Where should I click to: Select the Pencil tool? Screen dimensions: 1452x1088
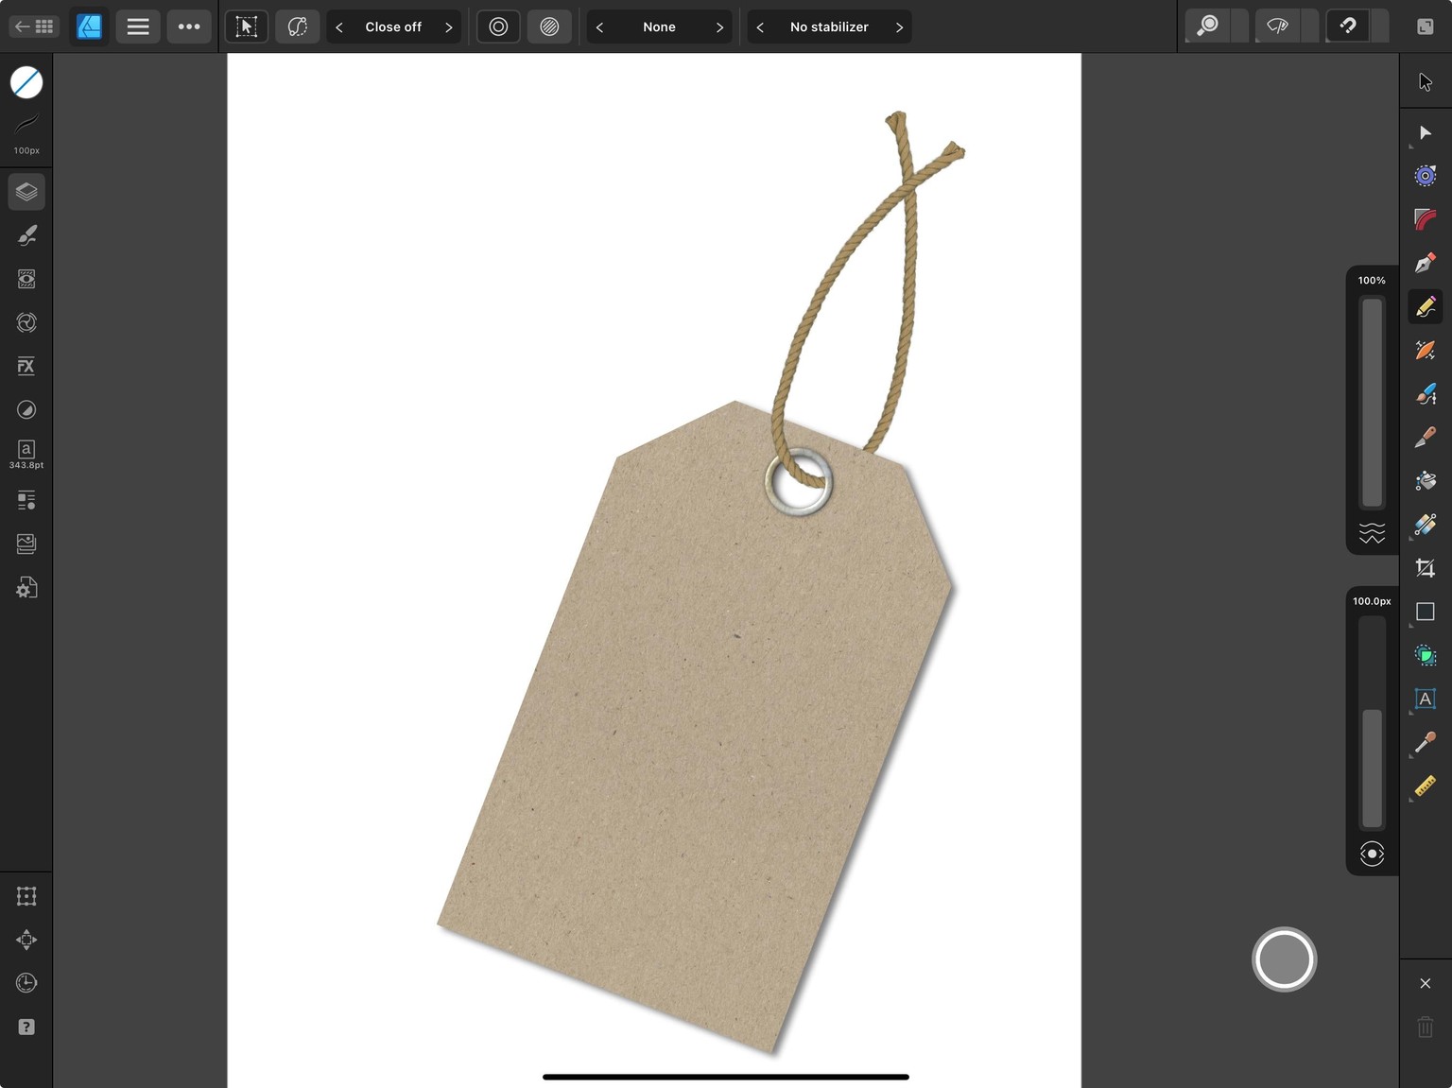tap(1425, 306)
